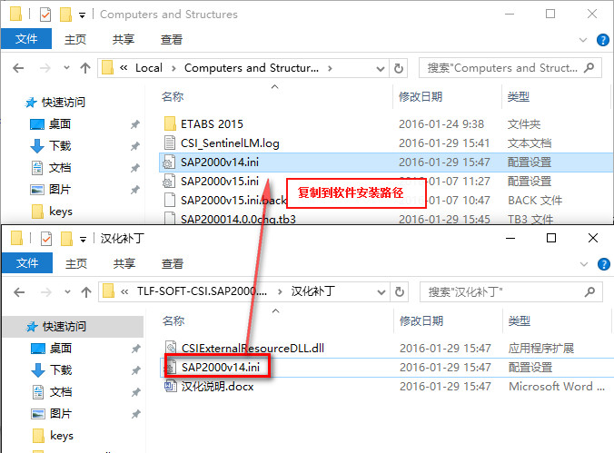Click Back arrow in 汉化补丁 window
This screenshot has height=453, width=614.
(19, 292)
